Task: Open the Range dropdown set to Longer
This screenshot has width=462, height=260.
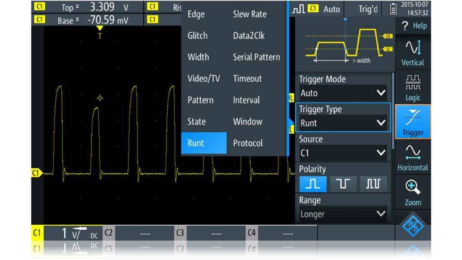Action: (343, 214)
